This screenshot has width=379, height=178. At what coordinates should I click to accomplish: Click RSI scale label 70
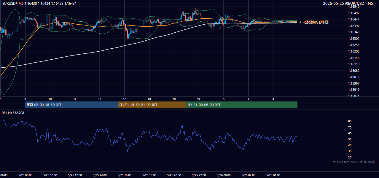pyautogui.click(x=350, y=127)
